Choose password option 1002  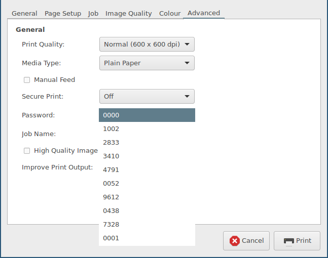pyautogui.click(x=147, y=129)
